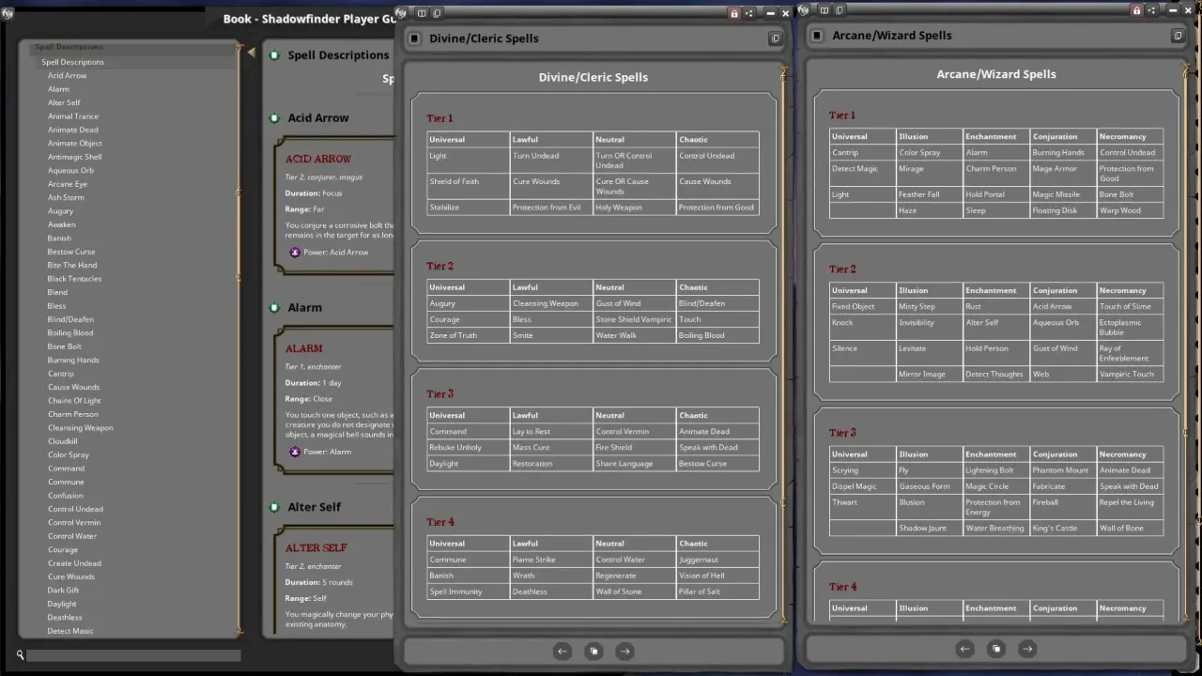Screen dimensions: 1202x676
Task: Click Shield of Faith in Divine Tier 1
Action: [454, 181]
